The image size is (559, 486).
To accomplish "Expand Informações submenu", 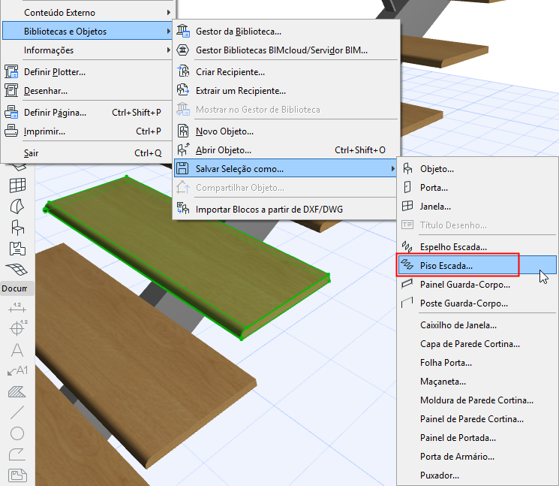I will [x=87, y=50].
